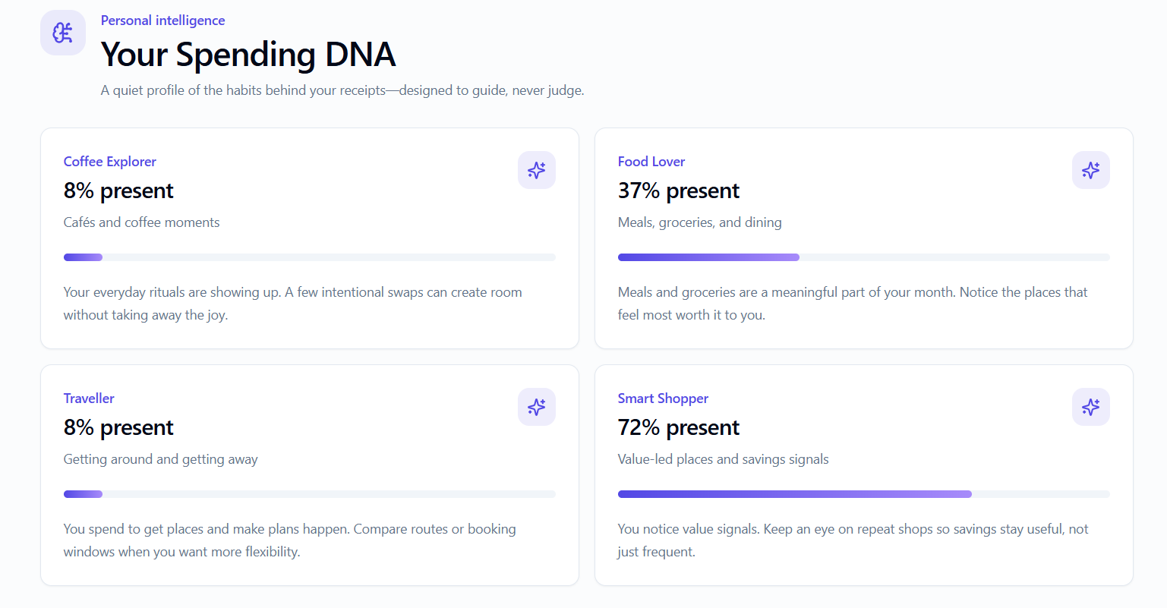Click the Getting around and getting away subtitle

pos(161,459)
